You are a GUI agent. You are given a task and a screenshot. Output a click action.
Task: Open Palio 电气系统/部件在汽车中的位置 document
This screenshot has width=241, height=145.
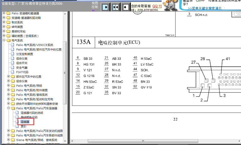pos(39,50)
